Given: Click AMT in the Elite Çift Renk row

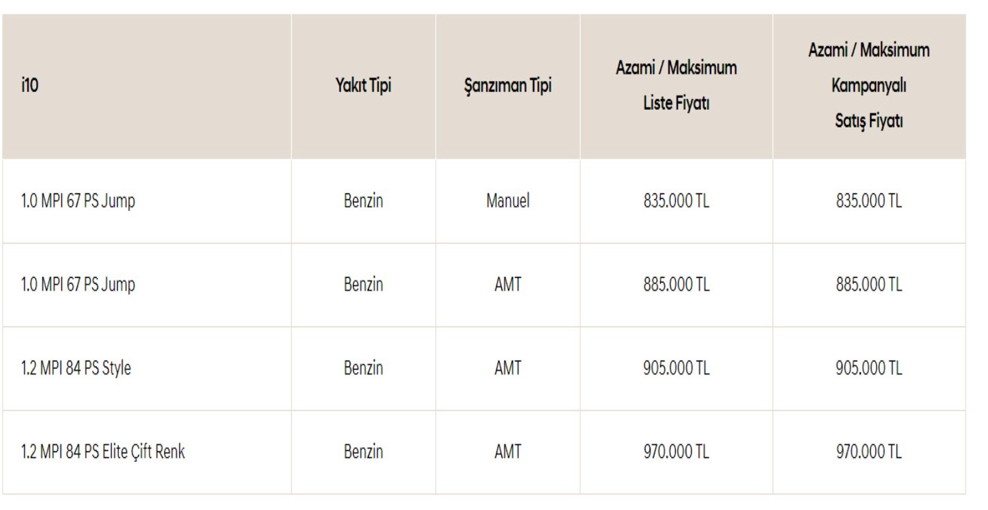Looking at the screenshot, I should (x=507, y=452).
